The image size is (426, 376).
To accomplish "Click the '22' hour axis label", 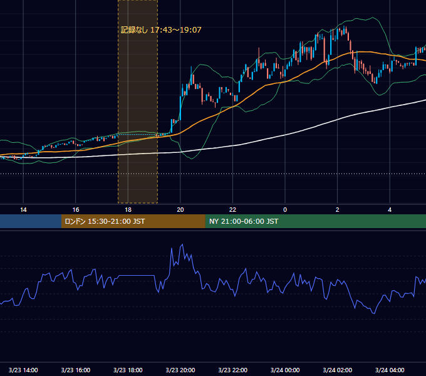I will 232,210.
